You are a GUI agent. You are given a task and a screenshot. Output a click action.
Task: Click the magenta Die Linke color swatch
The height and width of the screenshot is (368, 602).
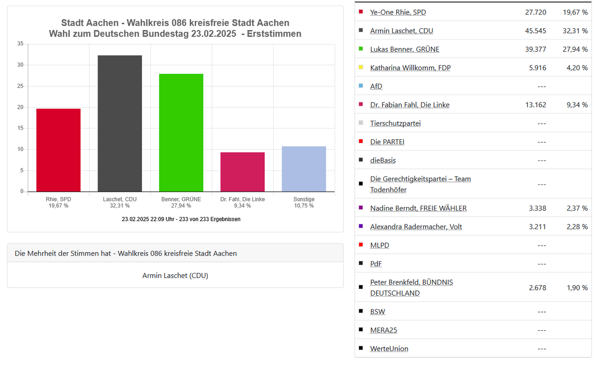(361, 104)
